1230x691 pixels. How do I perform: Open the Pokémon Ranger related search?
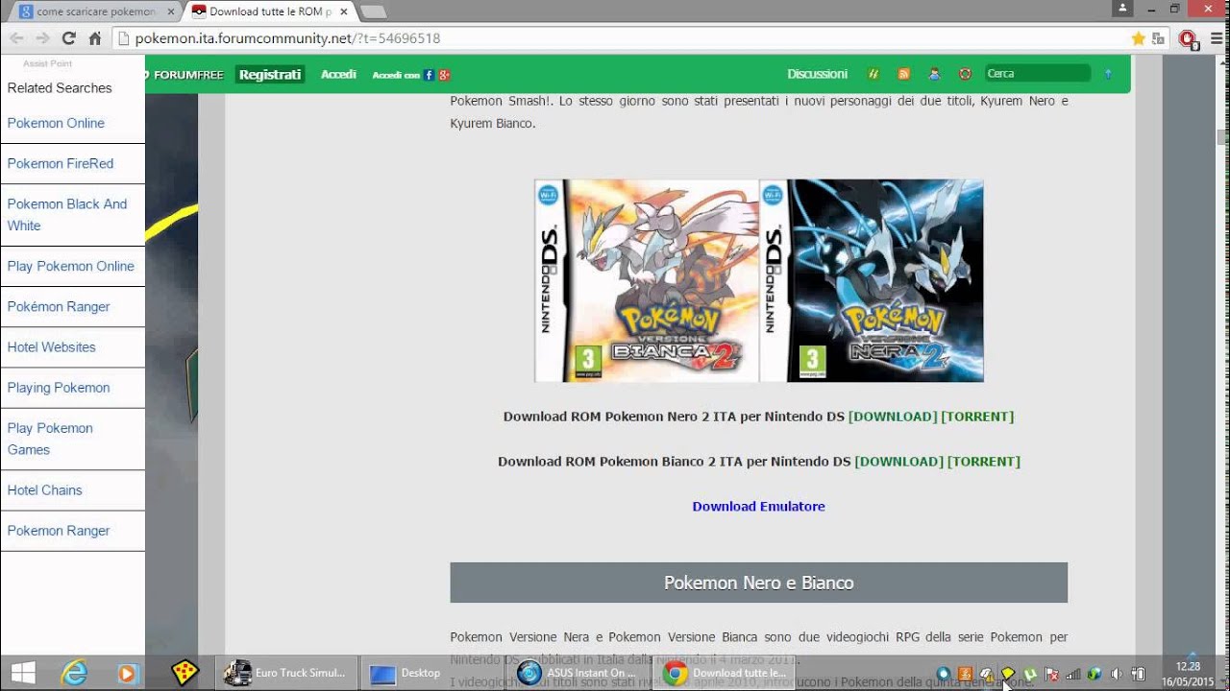click(59, 306)
